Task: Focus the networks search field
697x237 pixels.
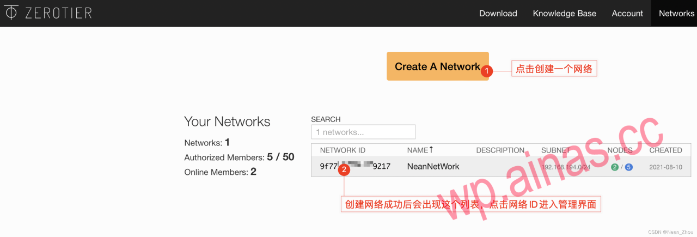Action: coord(363,132)
